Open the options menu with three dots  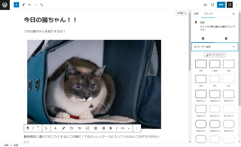pos(236,5)
